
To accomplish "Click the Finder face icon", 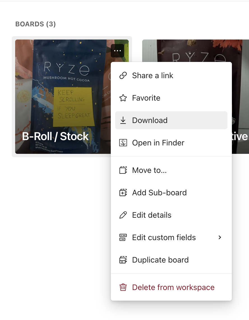I will point(123,143).
